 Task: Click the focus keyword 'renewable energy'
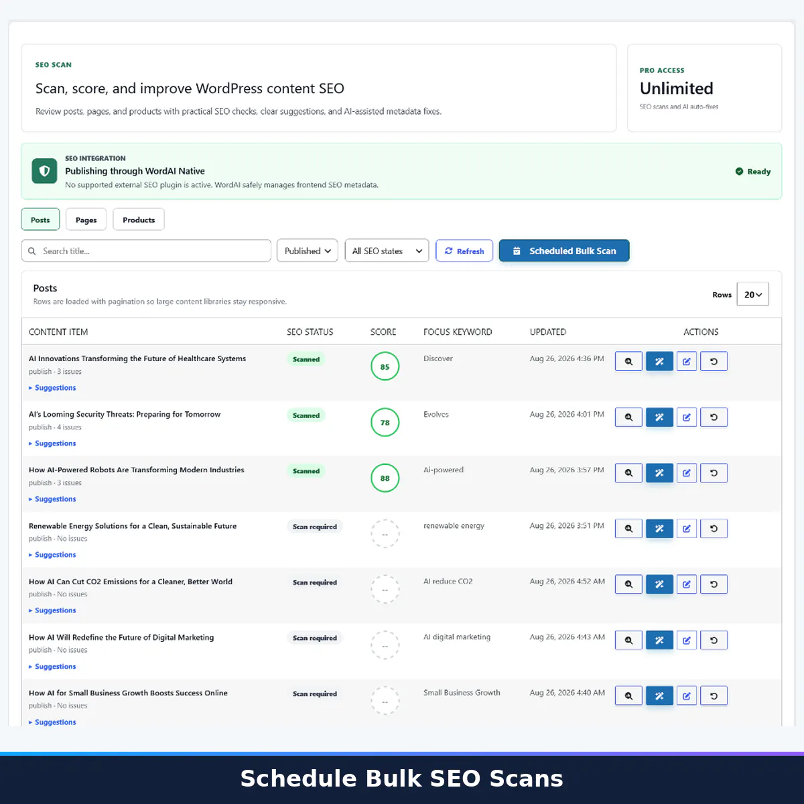(454, 526)
